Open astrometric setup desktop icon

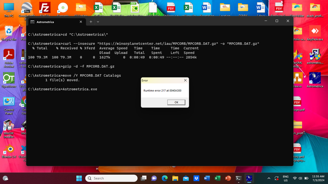pyautogui.click(x=315, y=57)
